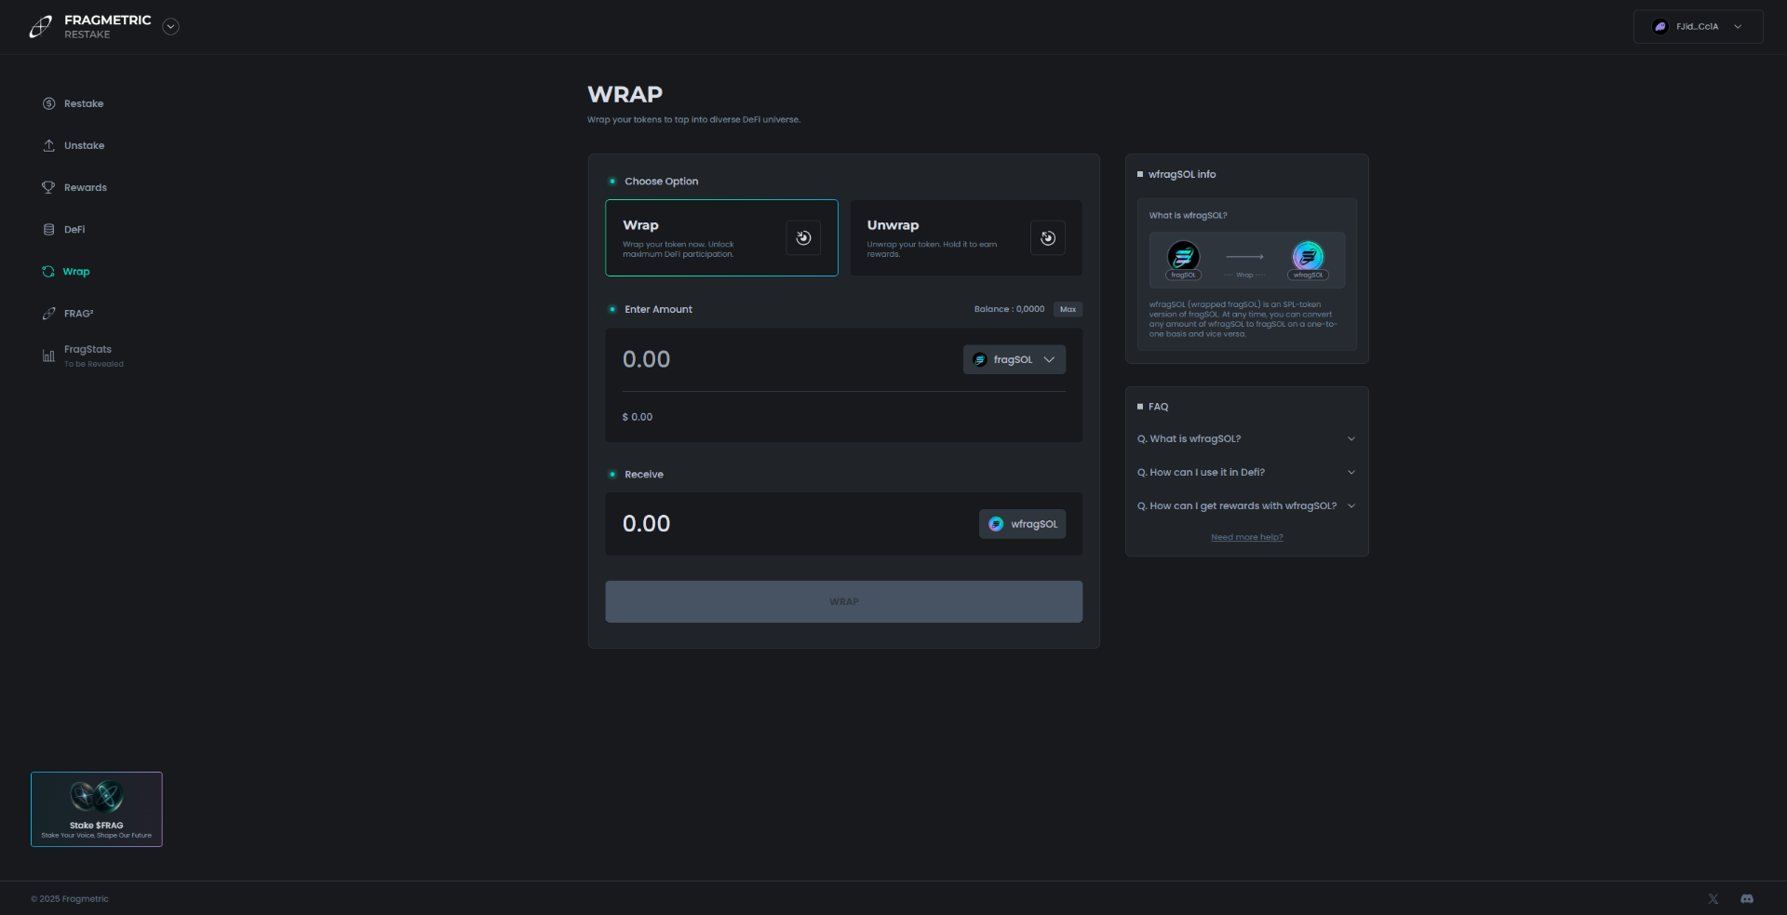
Task: Select the Unwrap option card
Action: click(x=965, y=237)
